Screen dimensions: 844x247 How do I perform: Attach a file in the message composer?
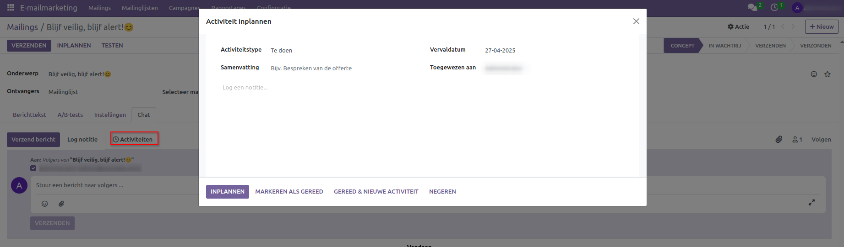pos(61,204)
